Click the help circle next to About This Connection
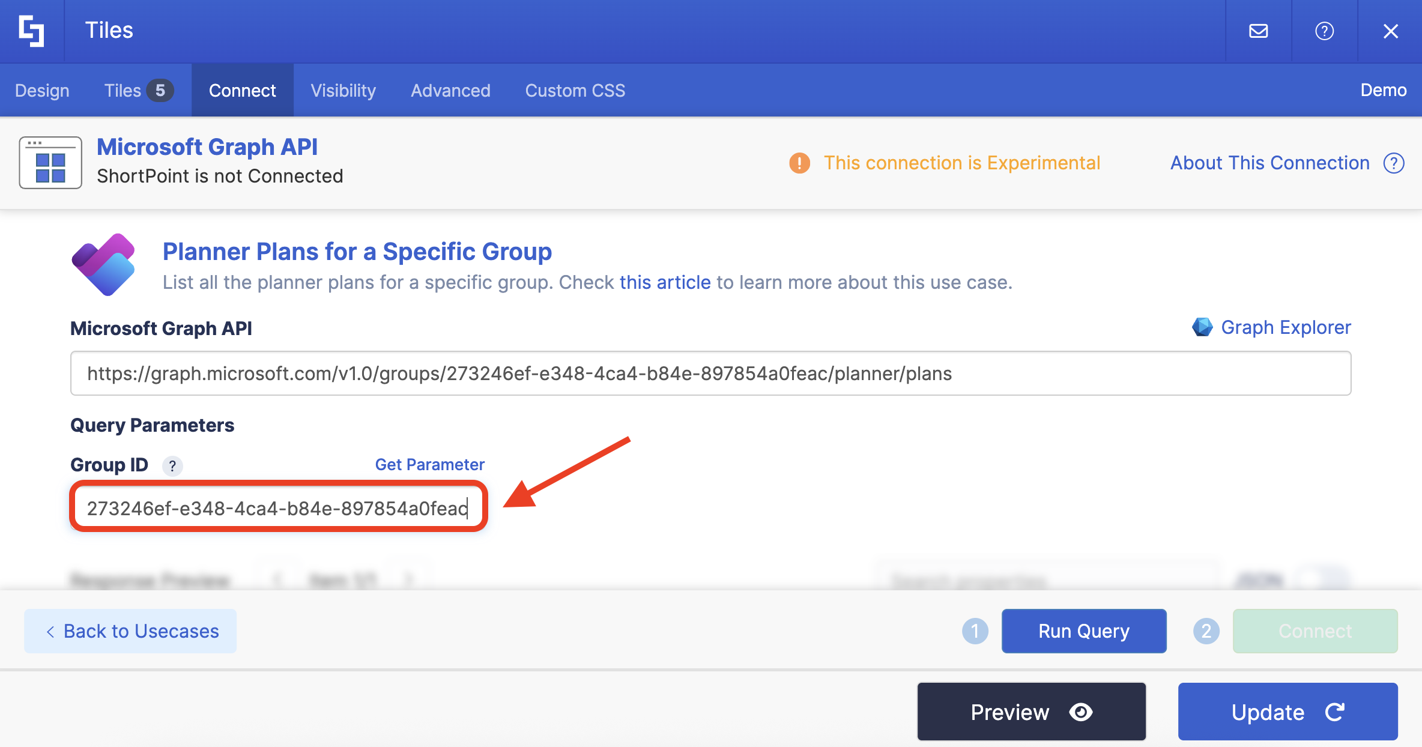The width and height of the screenshot is (1422, 747). pyautogui.click(x=1394, y=163)
